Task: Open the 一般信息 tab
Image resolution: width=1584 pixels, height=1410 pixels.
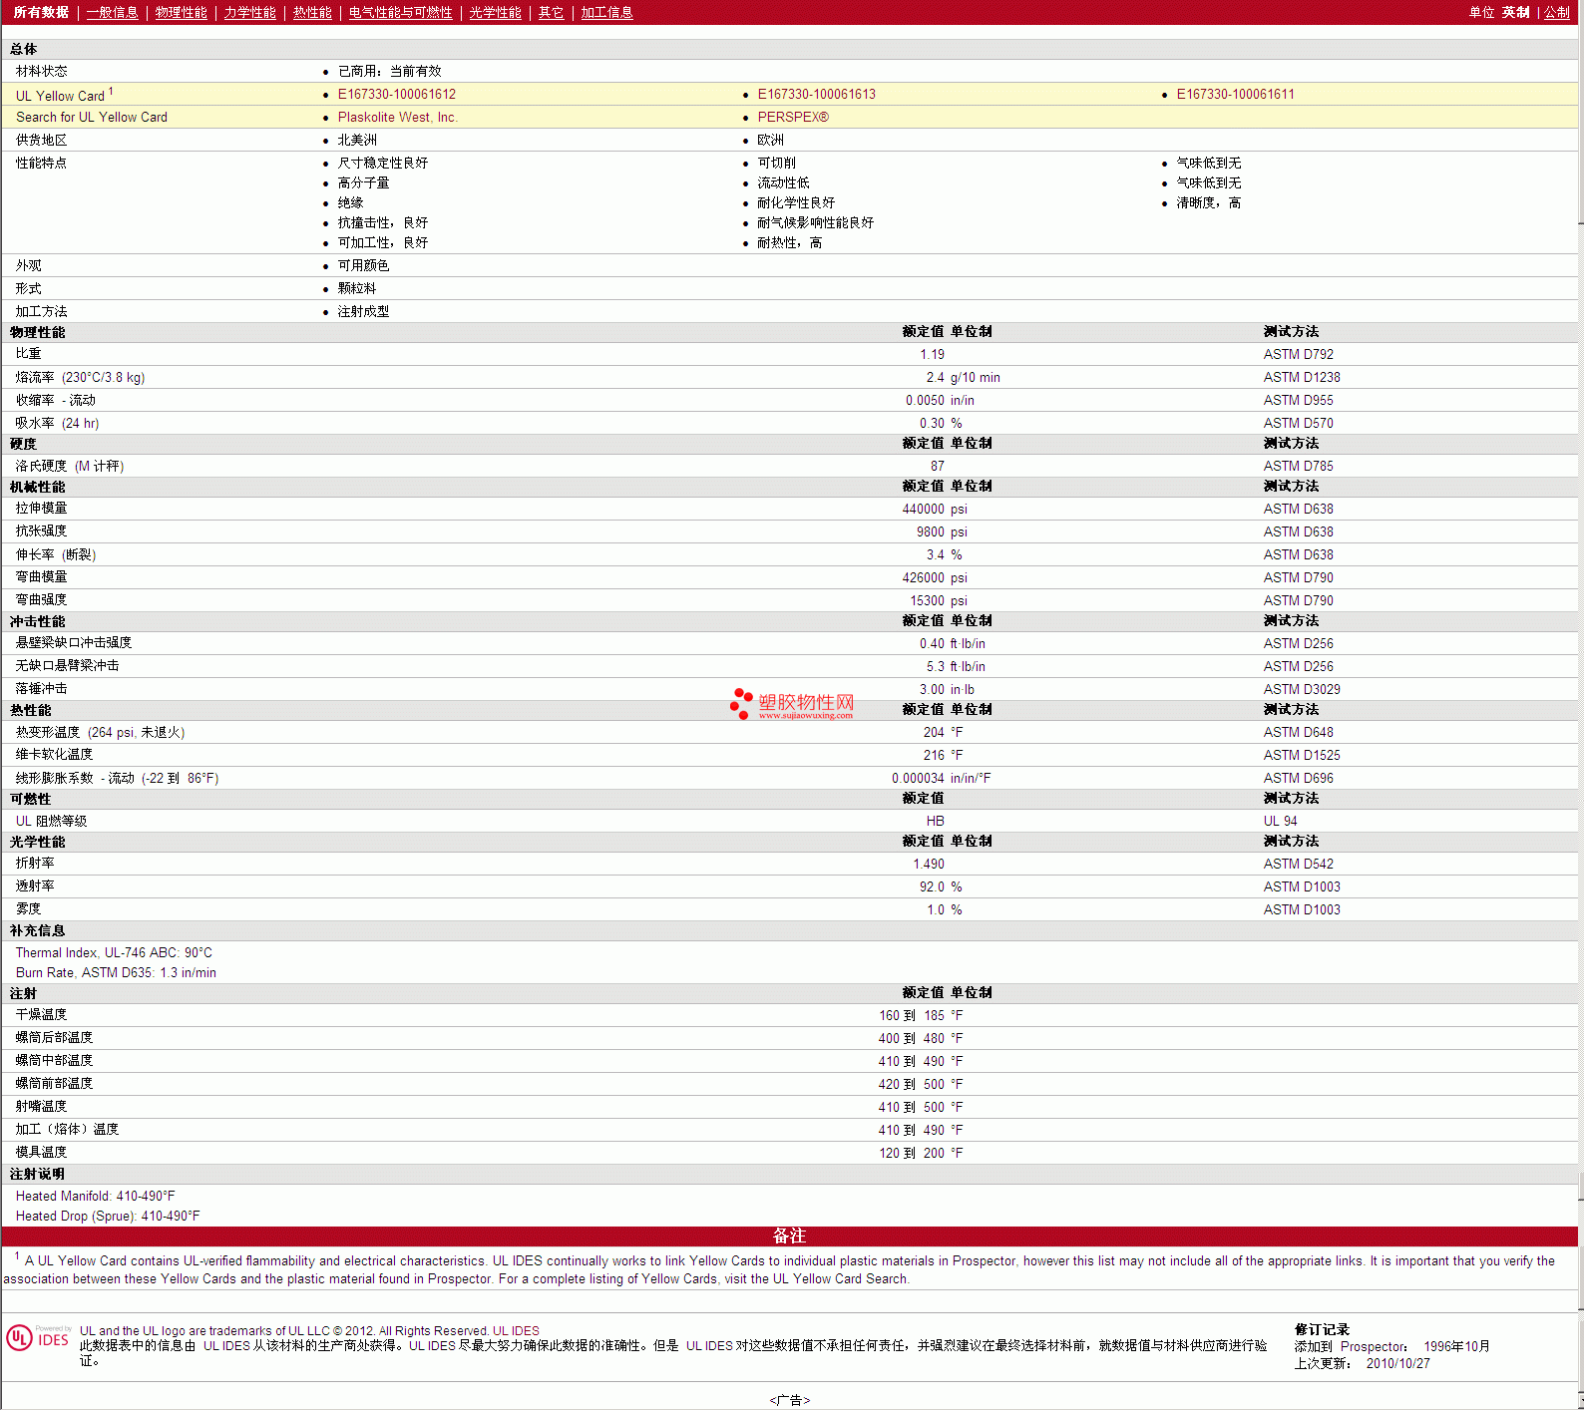Action: pyautogui.click(x=112, y=13)
